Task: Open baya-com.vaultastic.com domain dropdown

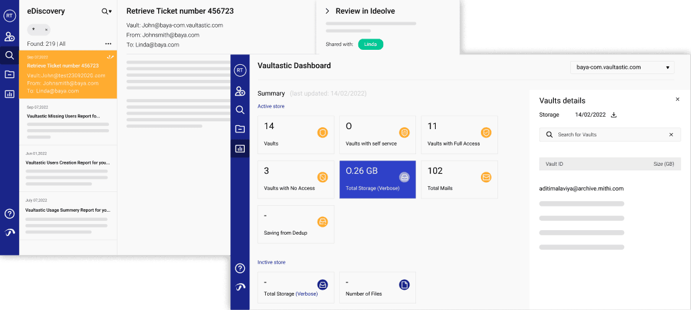Action: click(622, 68)
